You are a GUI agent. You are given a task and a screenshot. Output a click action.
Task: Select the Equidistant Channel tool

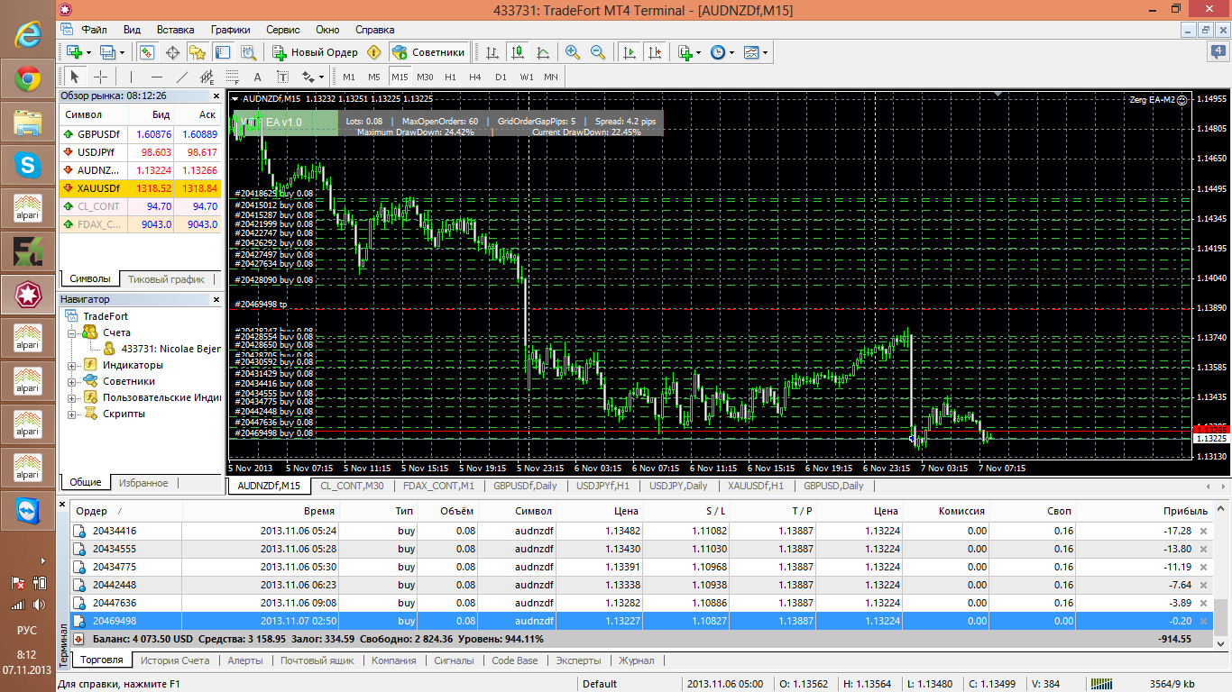point(207,77)
